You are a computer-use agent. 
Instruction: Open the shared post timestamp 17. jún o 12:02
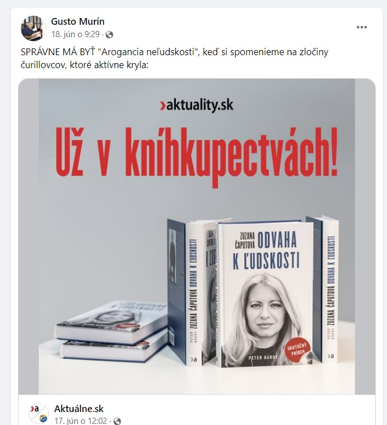coord(80,420)
